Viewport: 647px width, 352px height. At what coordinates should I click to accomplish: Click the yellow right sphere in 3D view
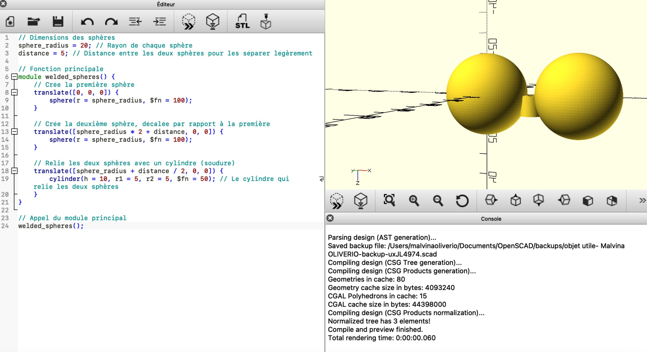(578, 96)
